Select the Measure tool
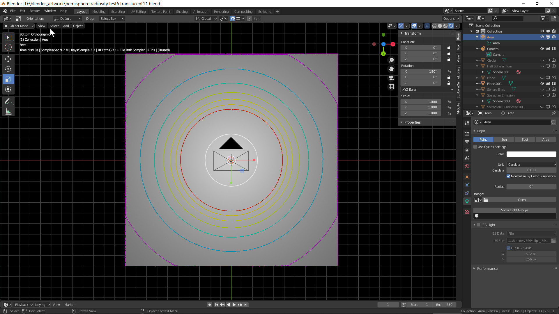 point(8,112)
